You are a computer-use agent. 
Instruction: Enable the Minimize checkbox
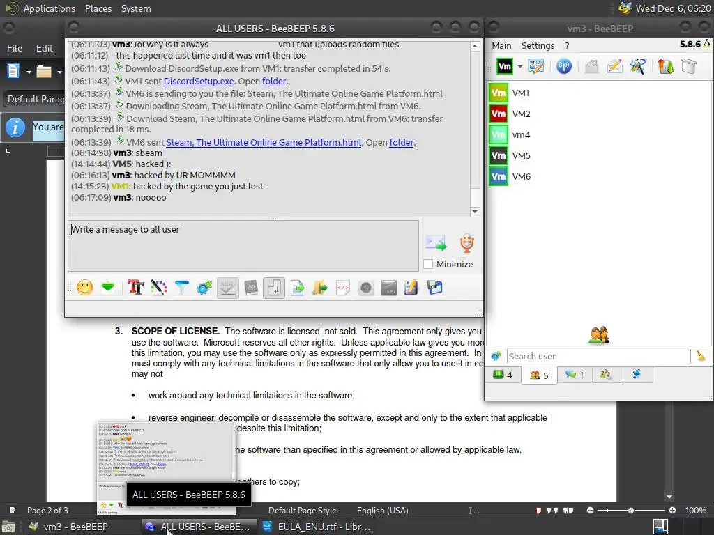coord(428,264)
